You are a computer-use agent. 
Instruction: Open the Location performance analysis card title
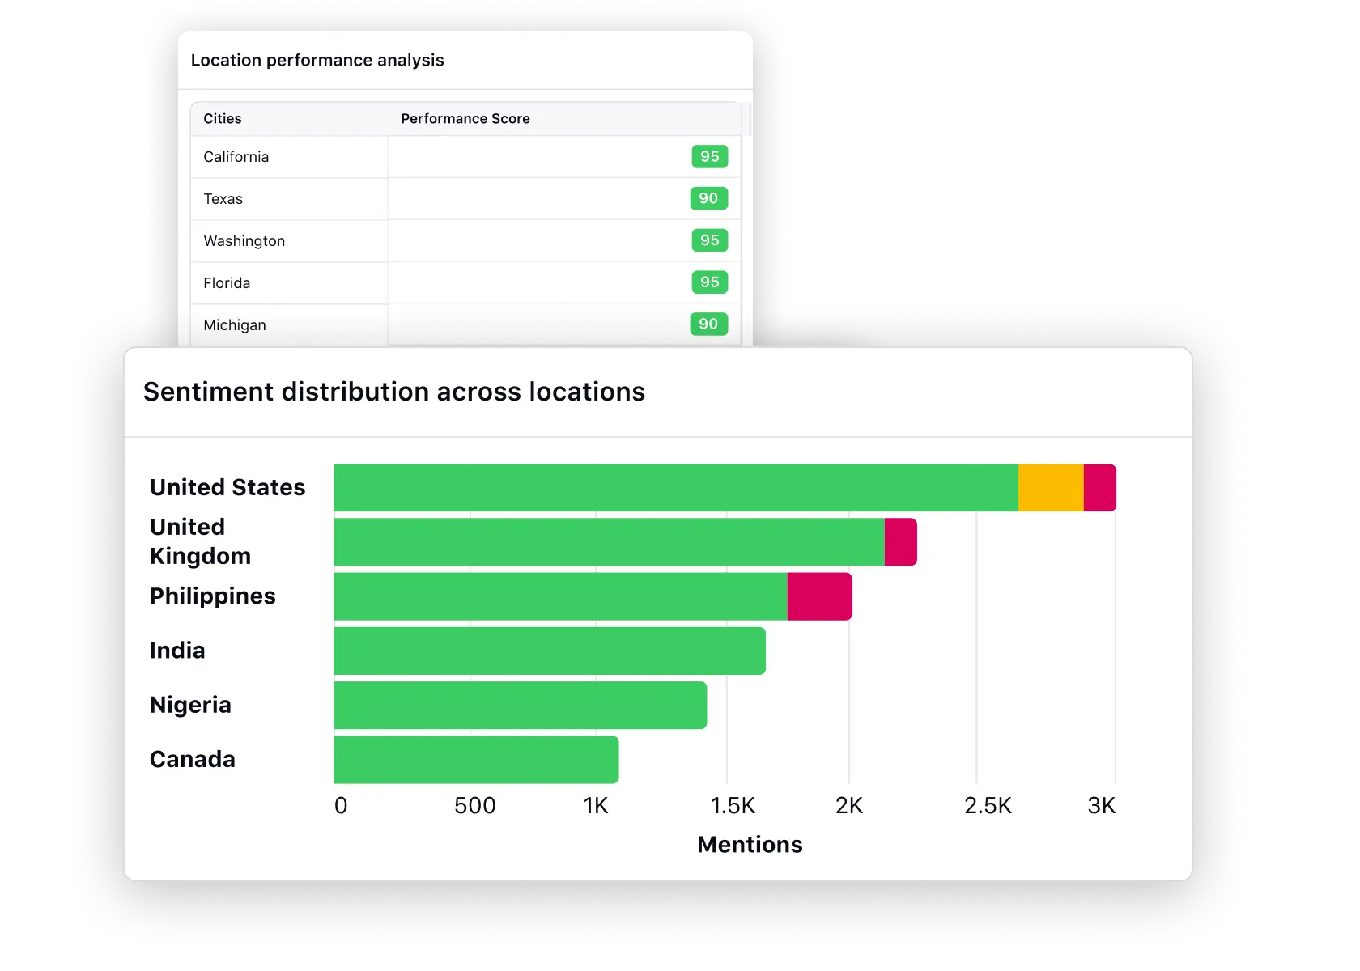[x=317, y=60]
